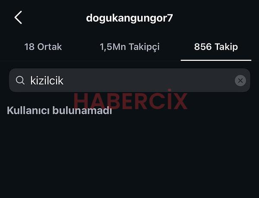Tap the number 856 in following tab

click(203, 47)
